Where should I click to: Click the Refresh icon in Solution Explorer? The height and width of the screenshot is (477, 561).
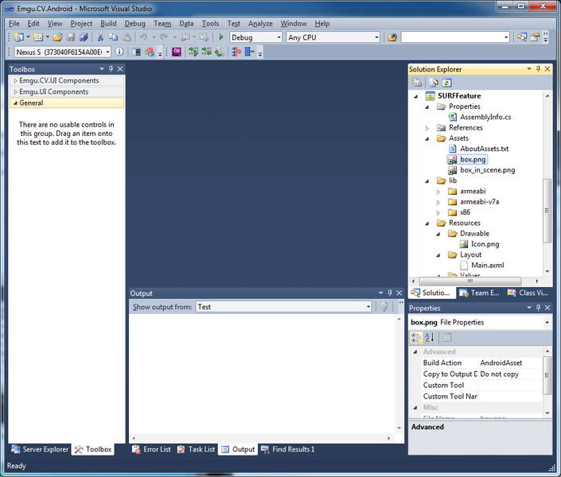tap(447, 83)
